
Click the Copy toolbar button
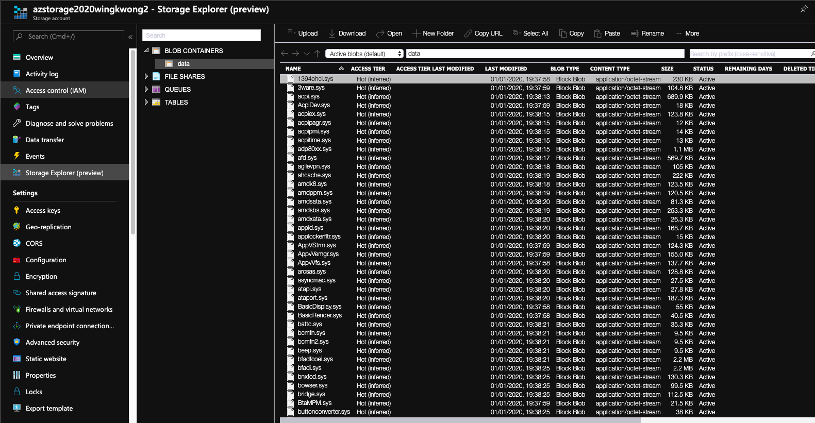(571, 33)
